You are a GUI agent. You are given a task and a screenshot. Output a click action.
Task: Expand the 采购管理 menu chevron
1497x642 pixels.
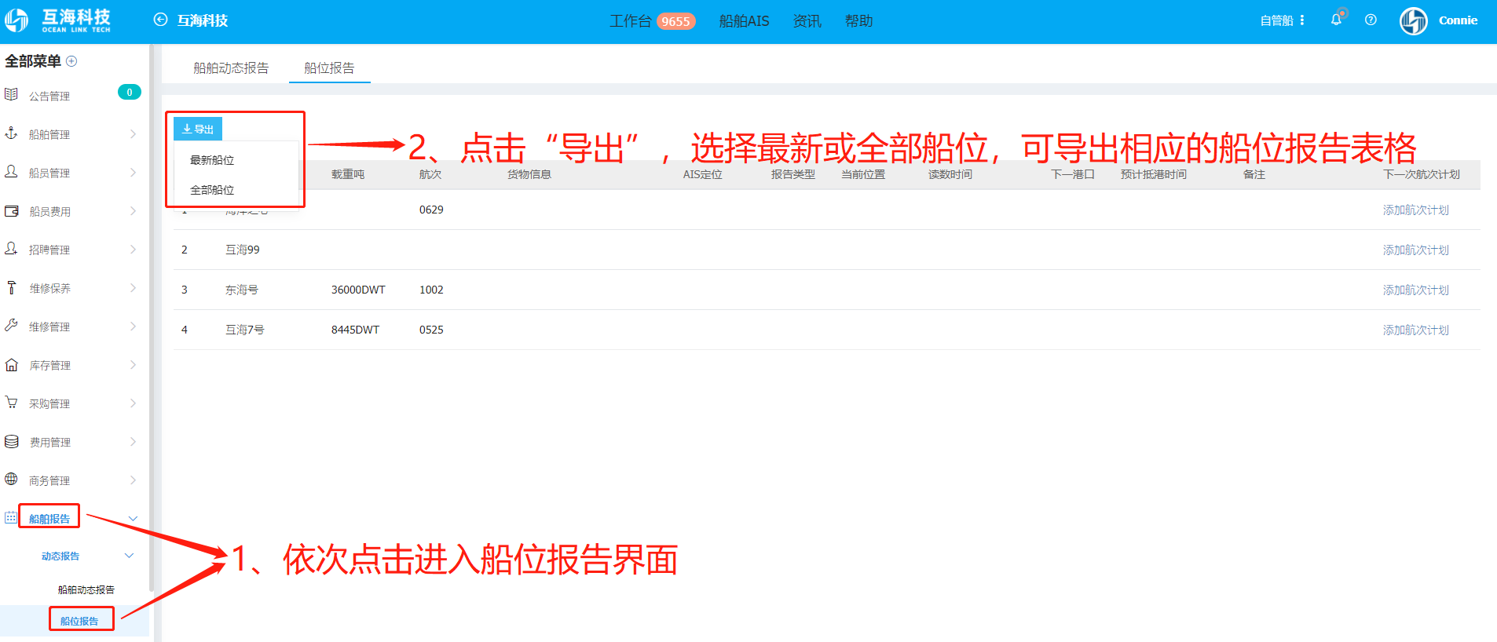(x=133, y=403)
